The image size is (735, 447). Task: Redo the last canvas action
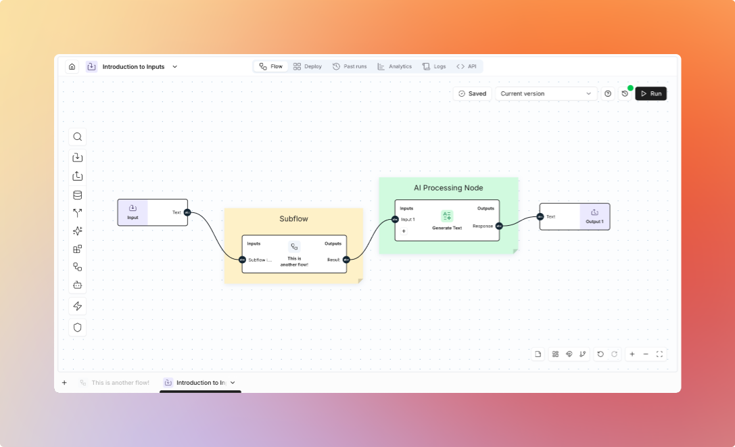(x=614, y=354)
